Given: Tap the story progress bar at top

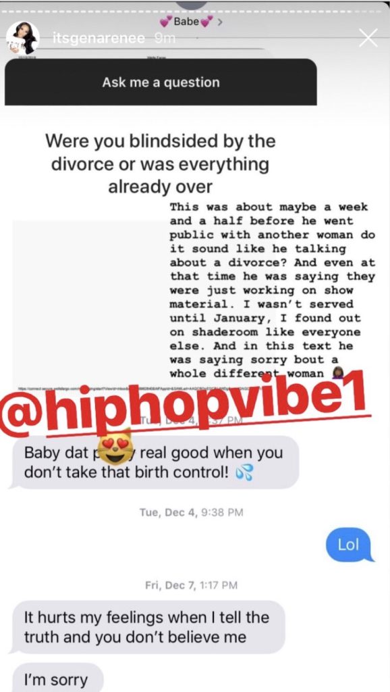Looking at the screenshot, I should (x=195, y=10).
